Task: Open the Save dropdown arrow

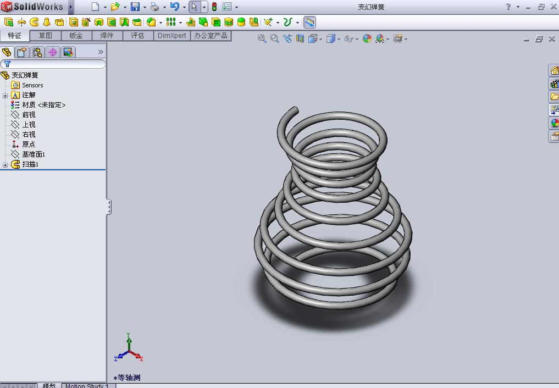Action: (x=145, y=7)
